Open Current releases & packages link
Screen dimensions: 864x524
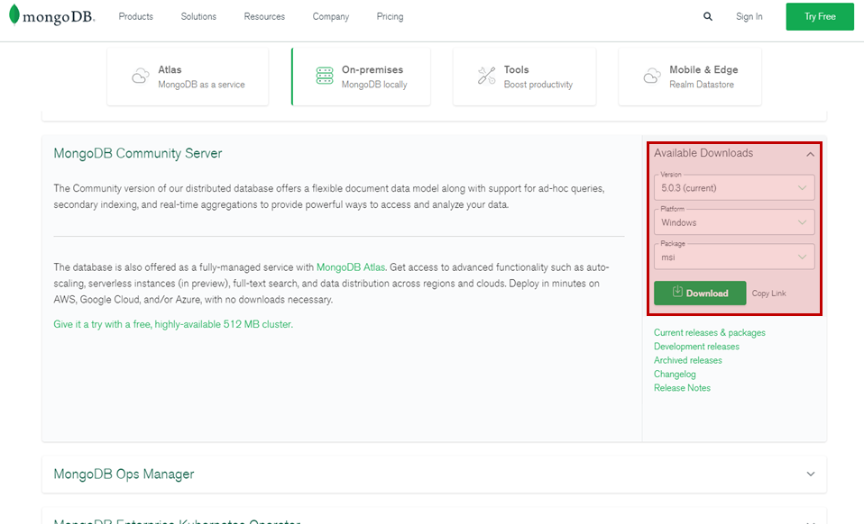tap(709, 332)
